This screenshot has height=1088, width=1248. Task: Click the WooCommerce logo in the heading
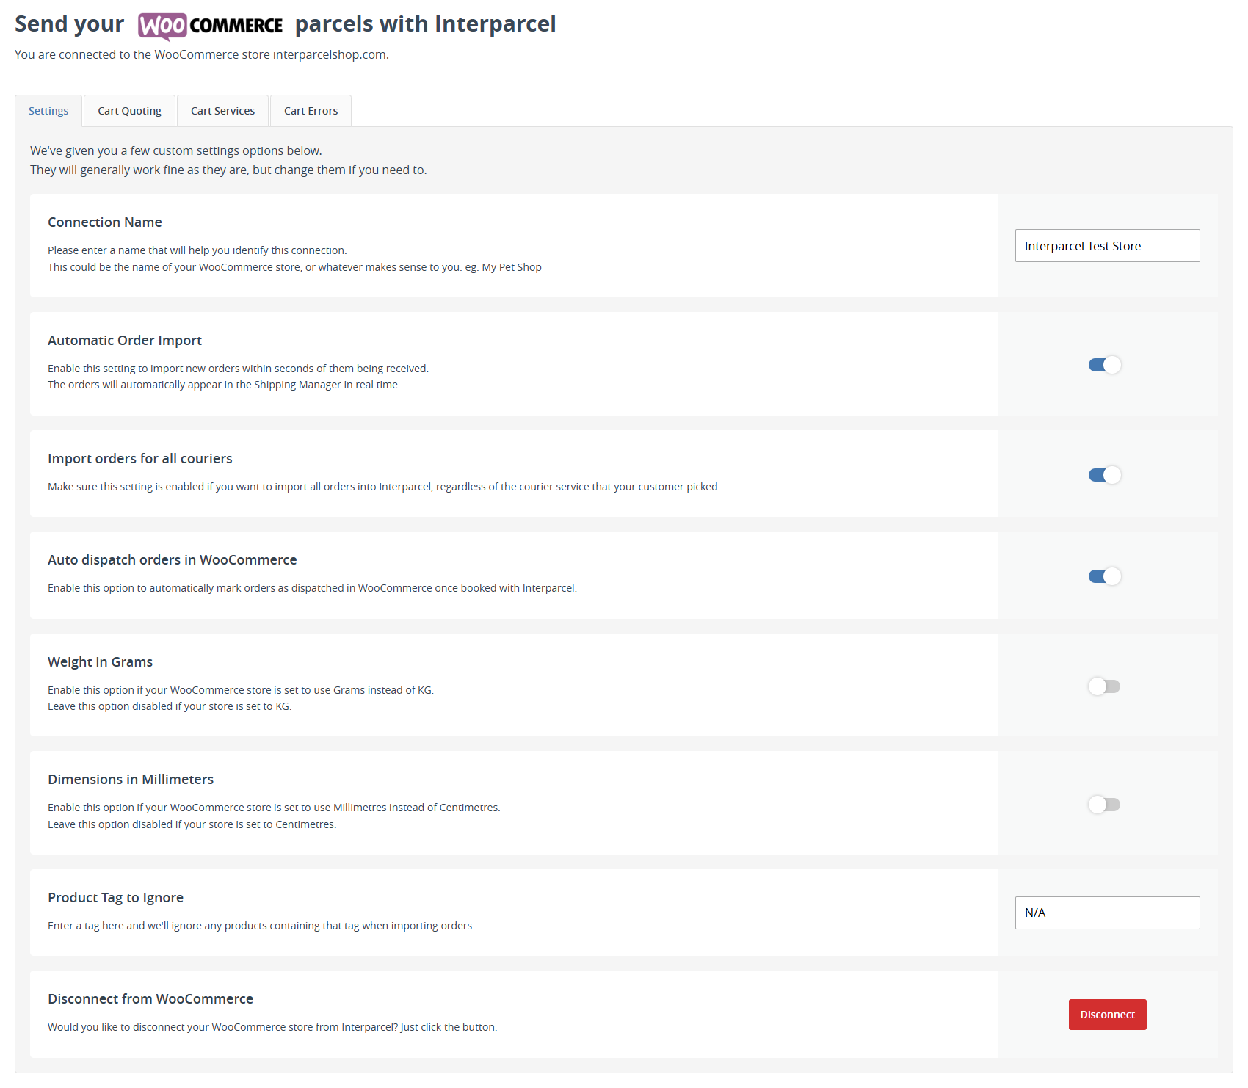click(x=210, y=26)
